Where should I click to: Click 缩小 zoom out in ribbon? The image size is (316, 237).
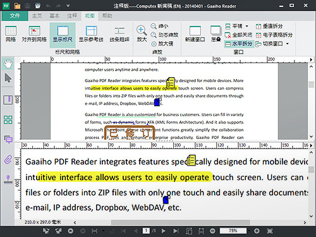(x=159, y=26)
